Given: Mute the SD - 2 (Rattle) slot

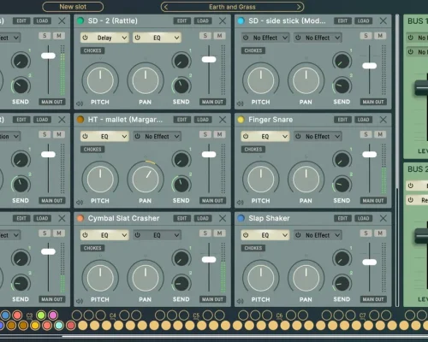Looking at the screenshot, I should click(219, 36).
